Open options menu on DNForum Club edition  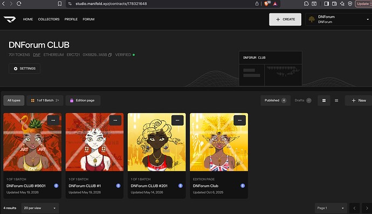click(x=239, y=120)
